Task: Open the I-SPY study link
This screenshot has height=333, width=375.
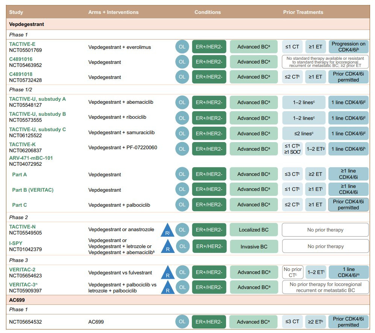Action: pos(16,243)
